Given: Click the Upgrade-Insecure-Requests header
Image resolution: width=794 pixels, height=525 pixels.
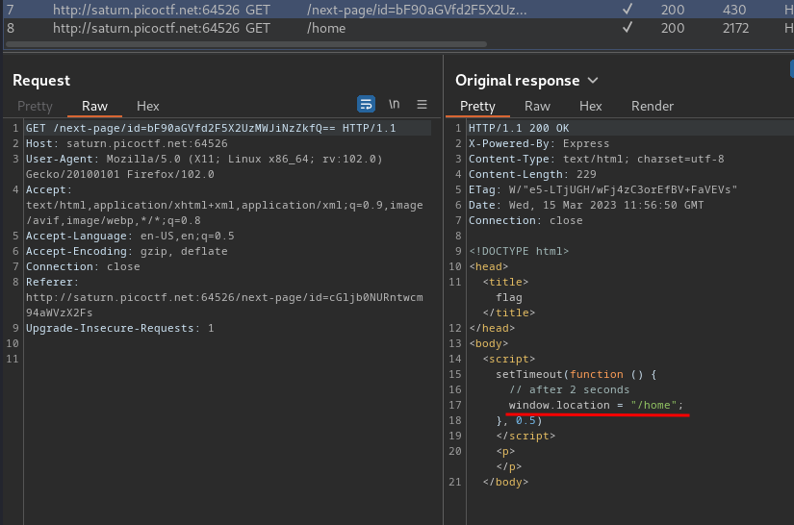Looking at the screenshot, I should click(120, 328).
